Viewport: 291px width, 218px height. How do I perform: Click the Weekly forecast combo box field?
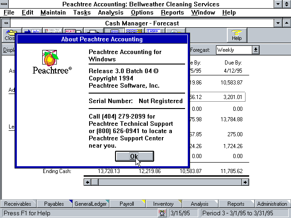(234, 50)
